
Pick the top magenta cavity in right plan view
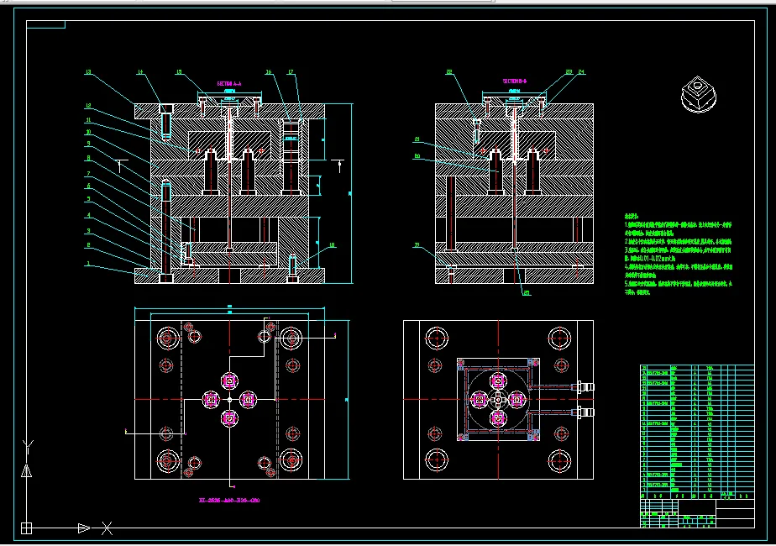[498, 381]
